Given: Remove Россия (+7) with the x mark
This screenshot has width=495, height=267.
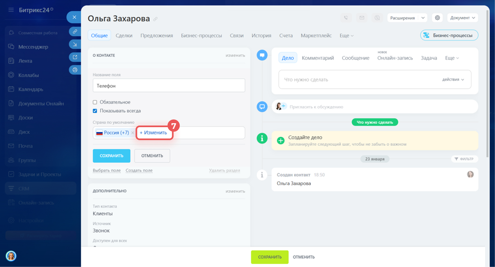Looking at the screenshot, I should (132, 133).
